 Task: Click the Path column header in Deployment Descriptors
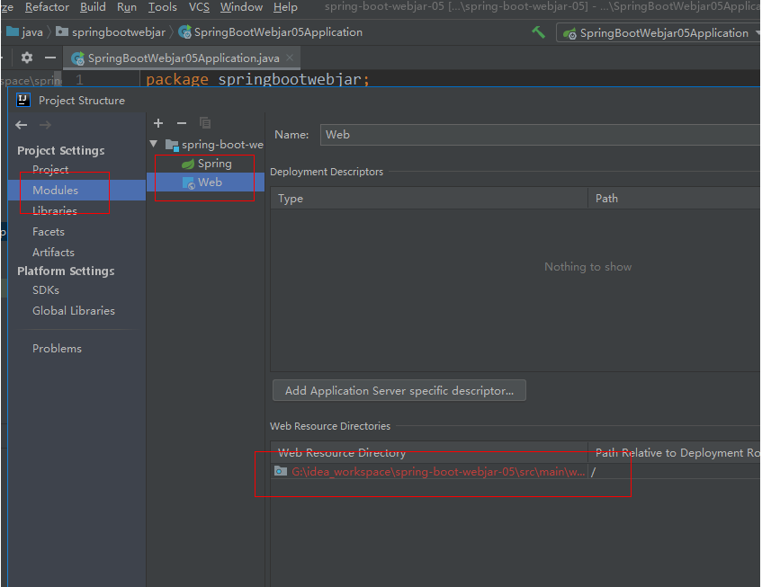coord(675,199)
